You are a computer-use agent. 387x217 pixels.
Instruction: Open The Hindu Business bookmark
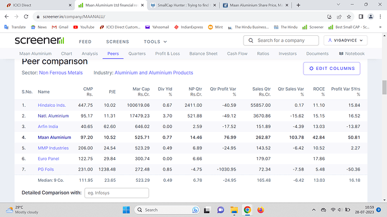[248, 27]
